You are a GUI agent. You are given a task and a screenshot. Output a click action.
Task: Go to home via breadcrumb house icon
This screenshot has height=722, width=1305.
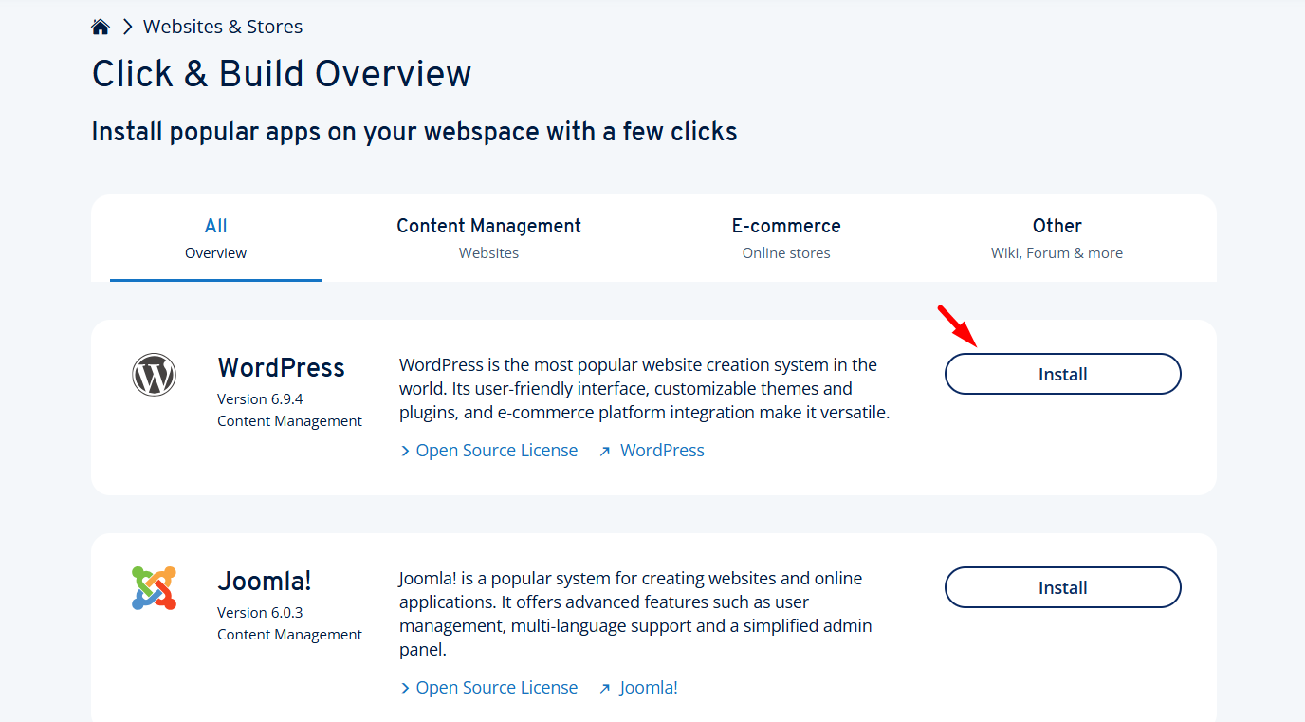[x=101, y=27]
